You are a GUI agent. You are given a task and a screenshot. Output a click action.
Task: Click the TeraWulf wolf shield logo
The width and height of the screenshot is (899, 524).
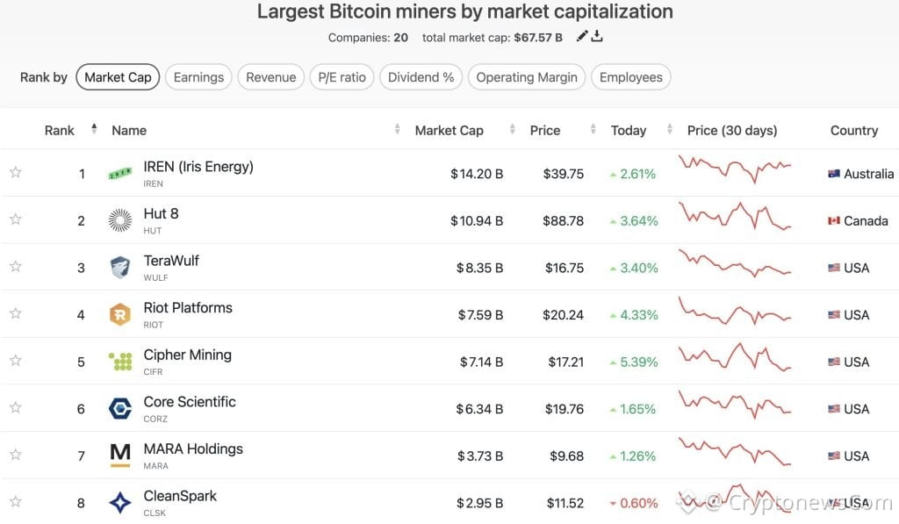point(119,267)
